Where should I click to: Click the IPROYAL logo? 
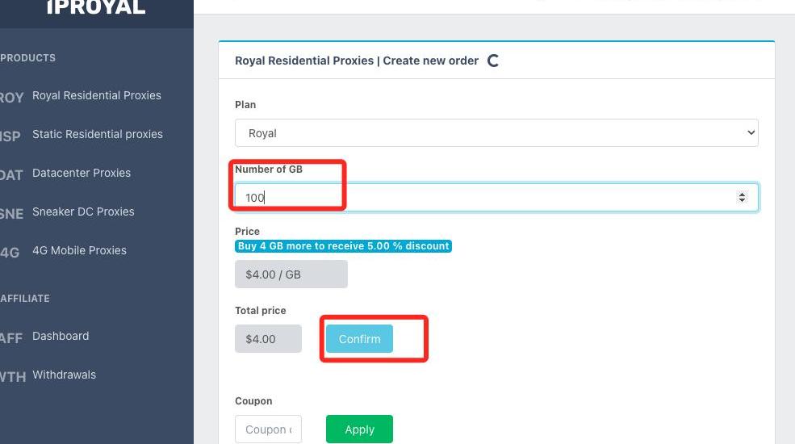coord(96,8)
